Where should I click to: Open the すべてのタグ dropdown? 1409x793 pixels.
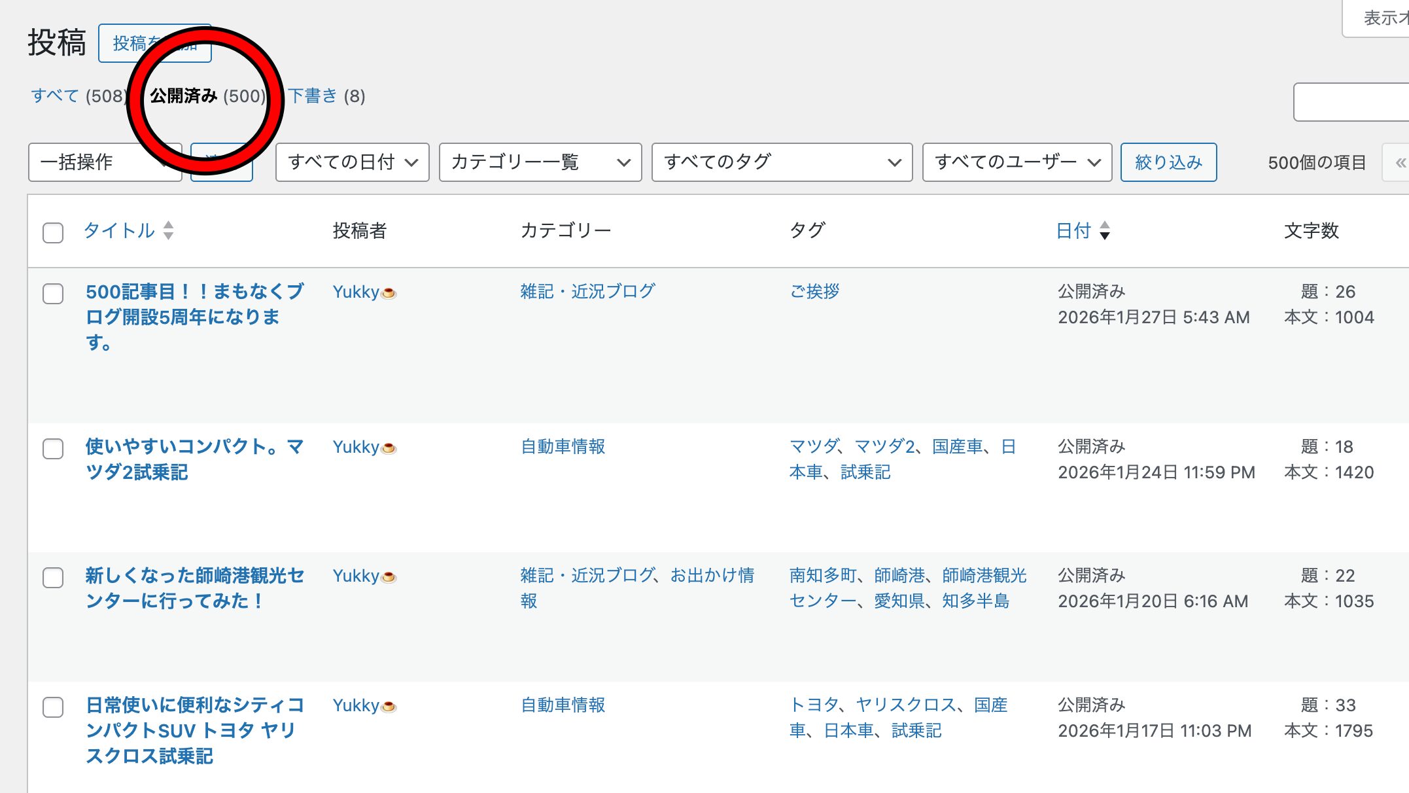[x=782, y=162]
